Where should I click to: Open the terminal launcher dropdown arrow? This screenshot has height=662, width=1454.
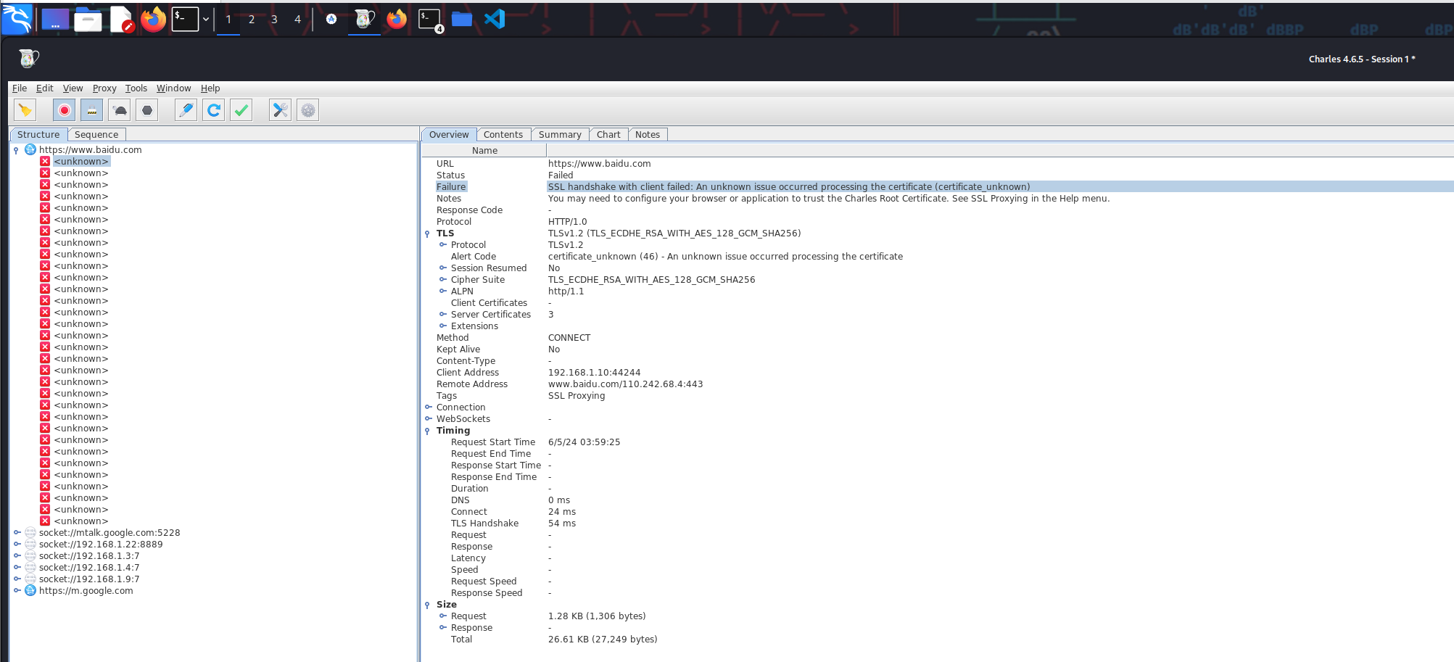tap(206, 19)
